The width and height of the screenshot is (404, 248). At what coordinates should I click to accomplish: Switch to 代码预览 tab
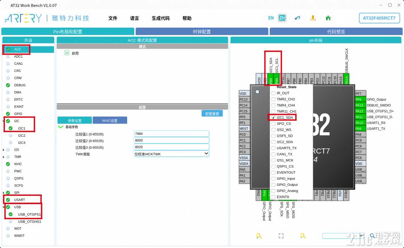pyautogui.click(x=336, y=32)
